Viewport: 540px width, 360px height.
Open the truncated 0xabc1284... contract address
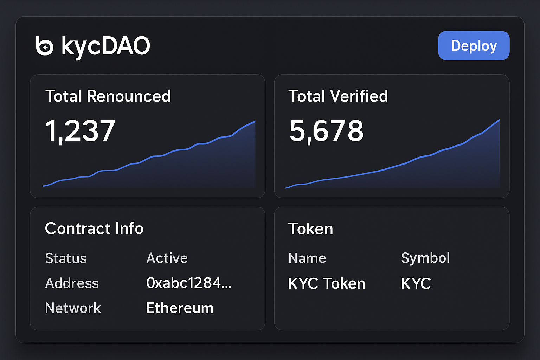pos(189,283)
